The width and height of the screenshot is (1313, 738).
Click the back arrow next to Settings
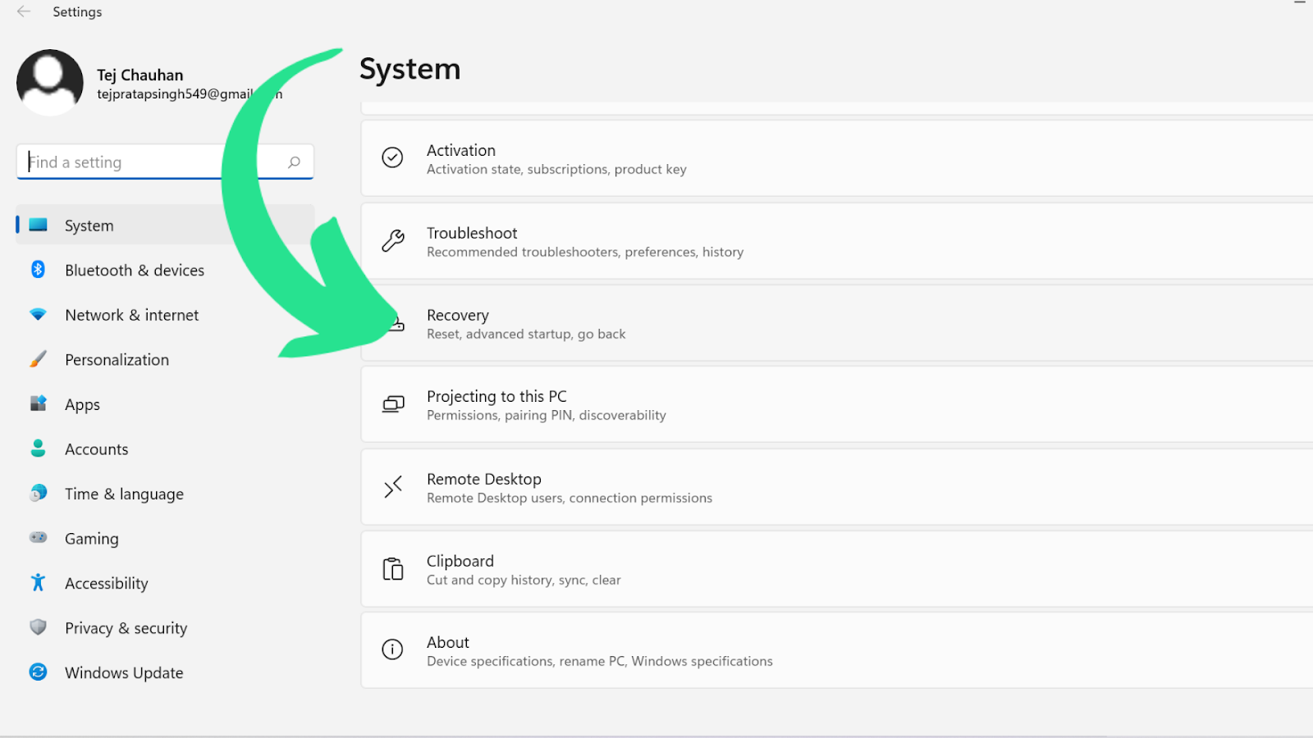click(24, 11)
